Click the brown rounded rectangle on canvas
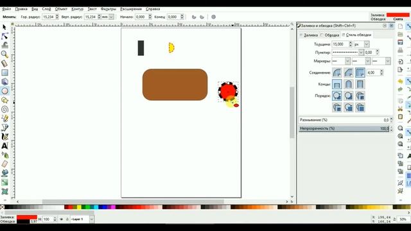This screenshot has height=231, width=411. coord(175,85)
